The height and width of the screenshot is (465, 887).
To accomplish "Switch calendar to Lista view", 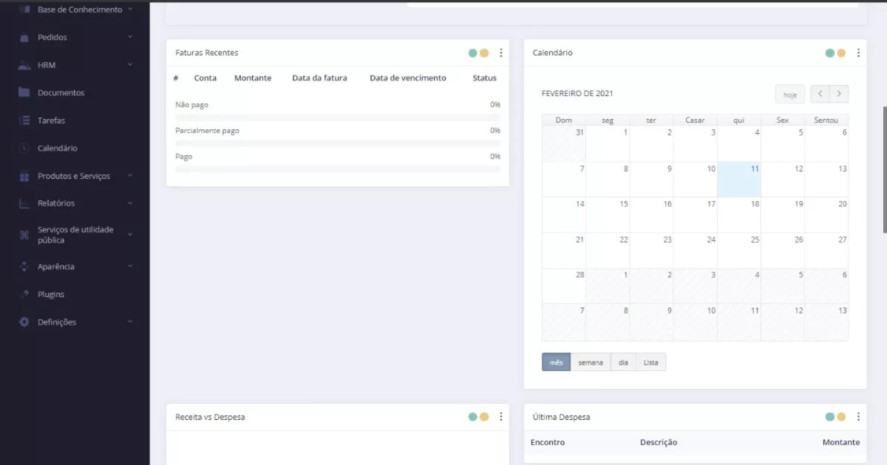I will coord(650,362).
